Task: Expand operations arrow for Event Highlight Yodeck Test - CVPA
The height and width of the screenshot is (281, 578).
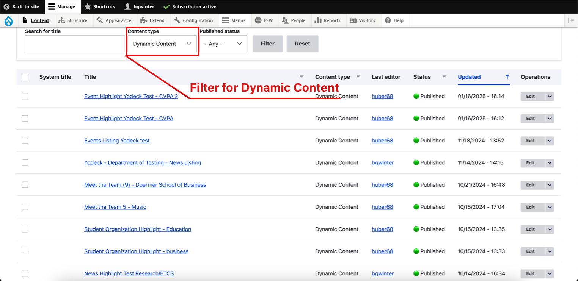Action: pyautogui.click(x=550, y=119)
